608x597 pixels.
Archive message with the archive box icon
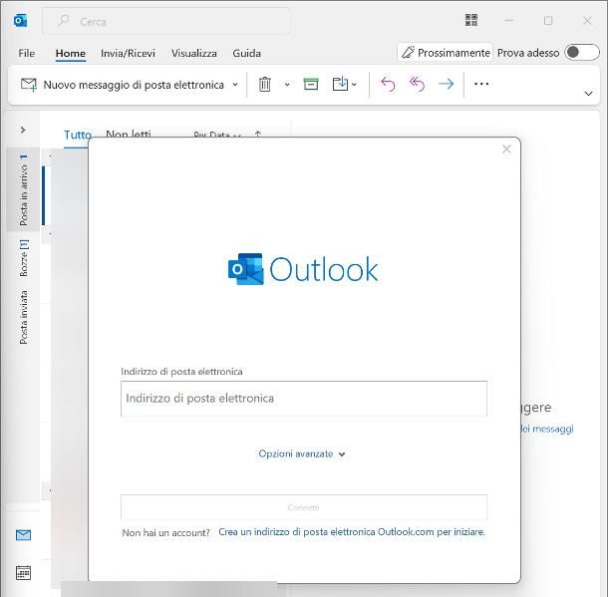pyautogui.click(x=311, y=84)
